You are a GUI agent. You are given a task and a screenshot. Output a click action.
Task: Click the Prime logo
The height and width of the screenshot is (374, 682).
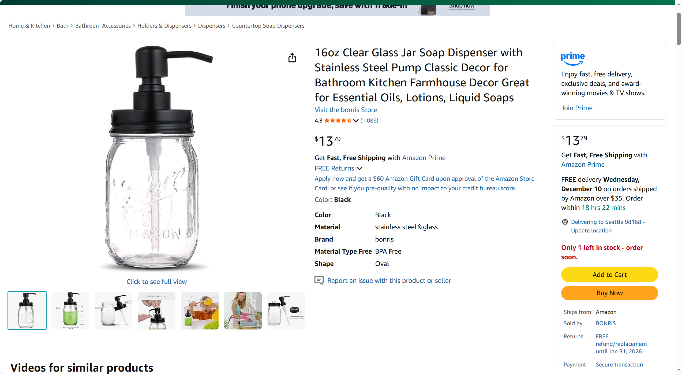point(573,58)
